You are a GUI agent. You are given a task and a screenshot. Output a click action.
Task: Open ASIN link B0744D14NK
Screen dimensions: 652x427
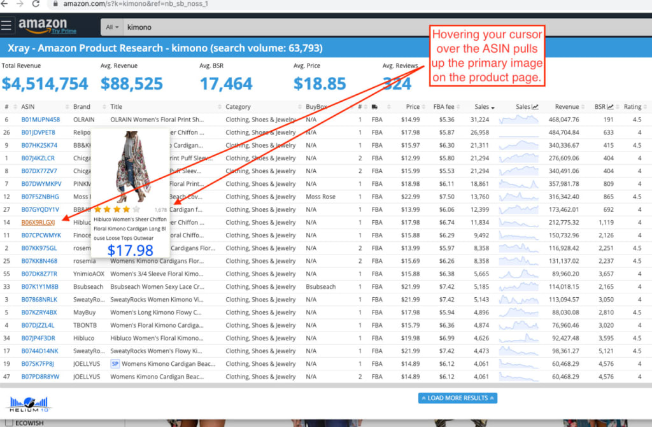coord(39,351)
